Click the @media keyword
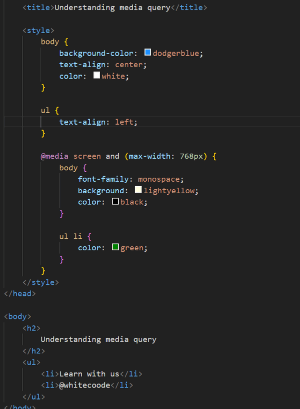This screenshot has height=409, width=300. pos(54,156)
